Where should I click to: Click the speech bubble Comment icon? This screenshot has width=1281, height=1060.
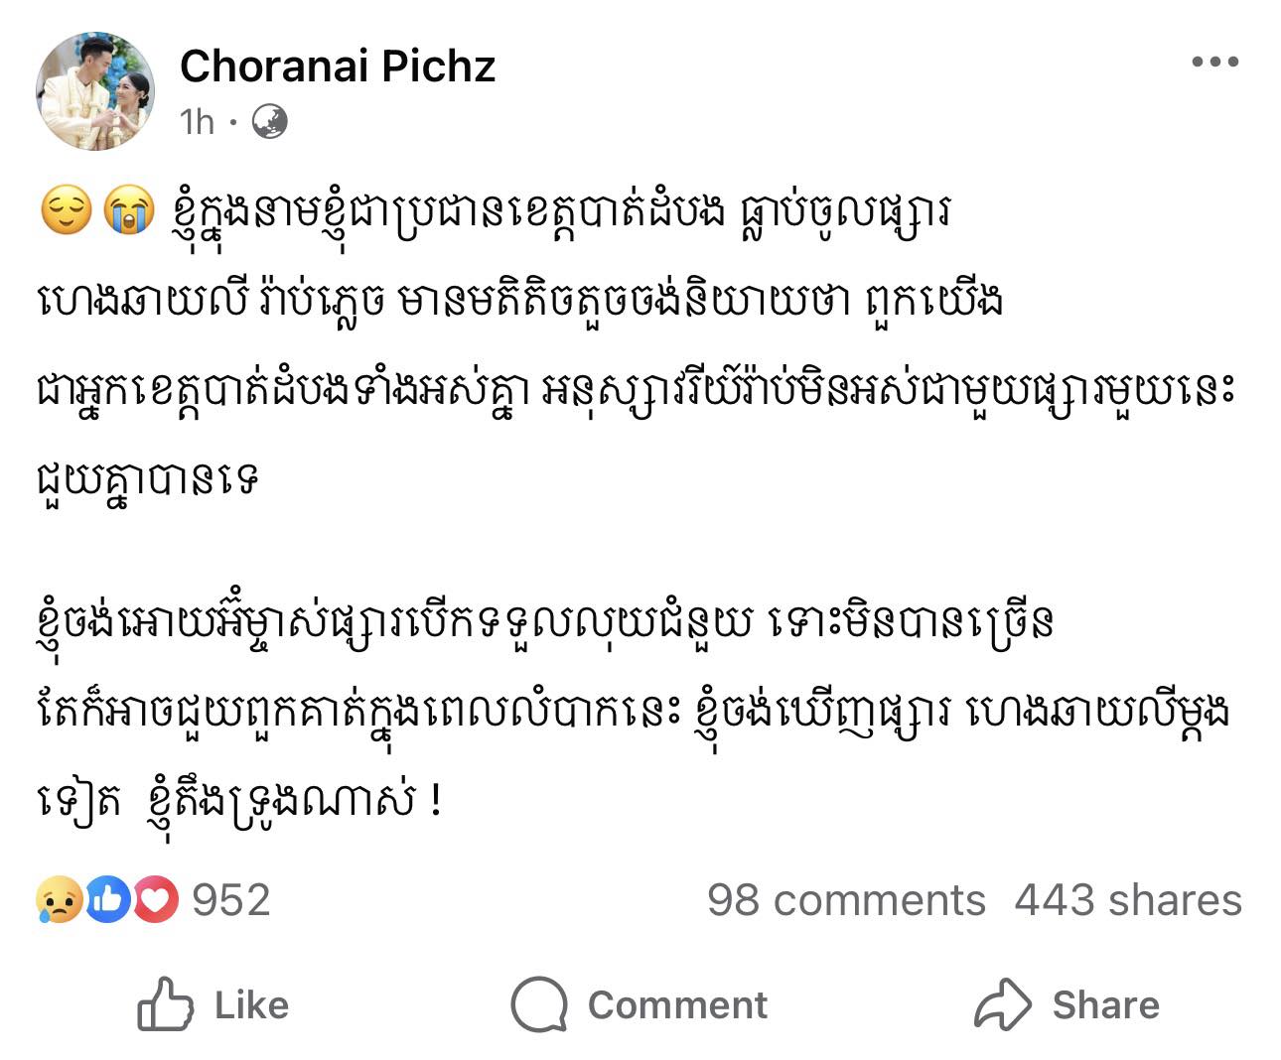[539, 1004]
